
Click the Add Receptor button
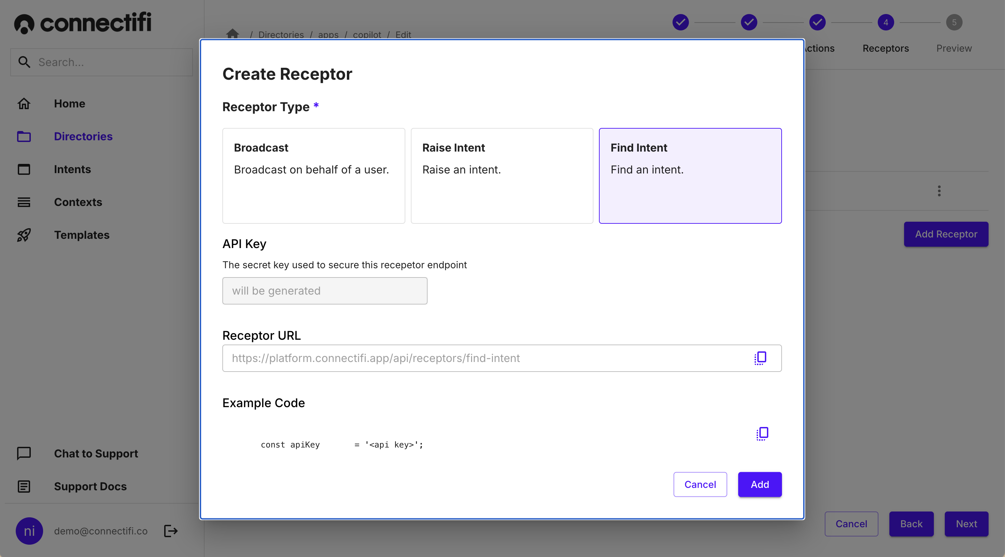[946, 234]
